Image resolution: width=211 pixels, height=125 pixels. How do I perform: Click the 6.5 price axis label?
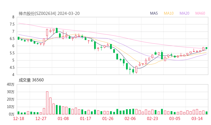coord(12,39)
